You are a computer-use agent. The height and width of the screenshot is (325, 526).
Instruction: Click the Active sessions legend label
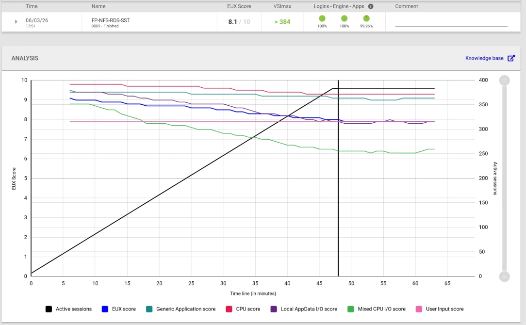point(74,309)
